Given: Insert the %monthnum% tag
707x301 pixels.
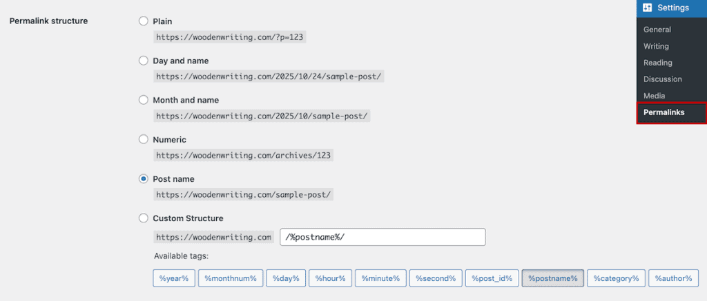Looking at the screenshot, I should pyautogui.click(x=231, y=278).
